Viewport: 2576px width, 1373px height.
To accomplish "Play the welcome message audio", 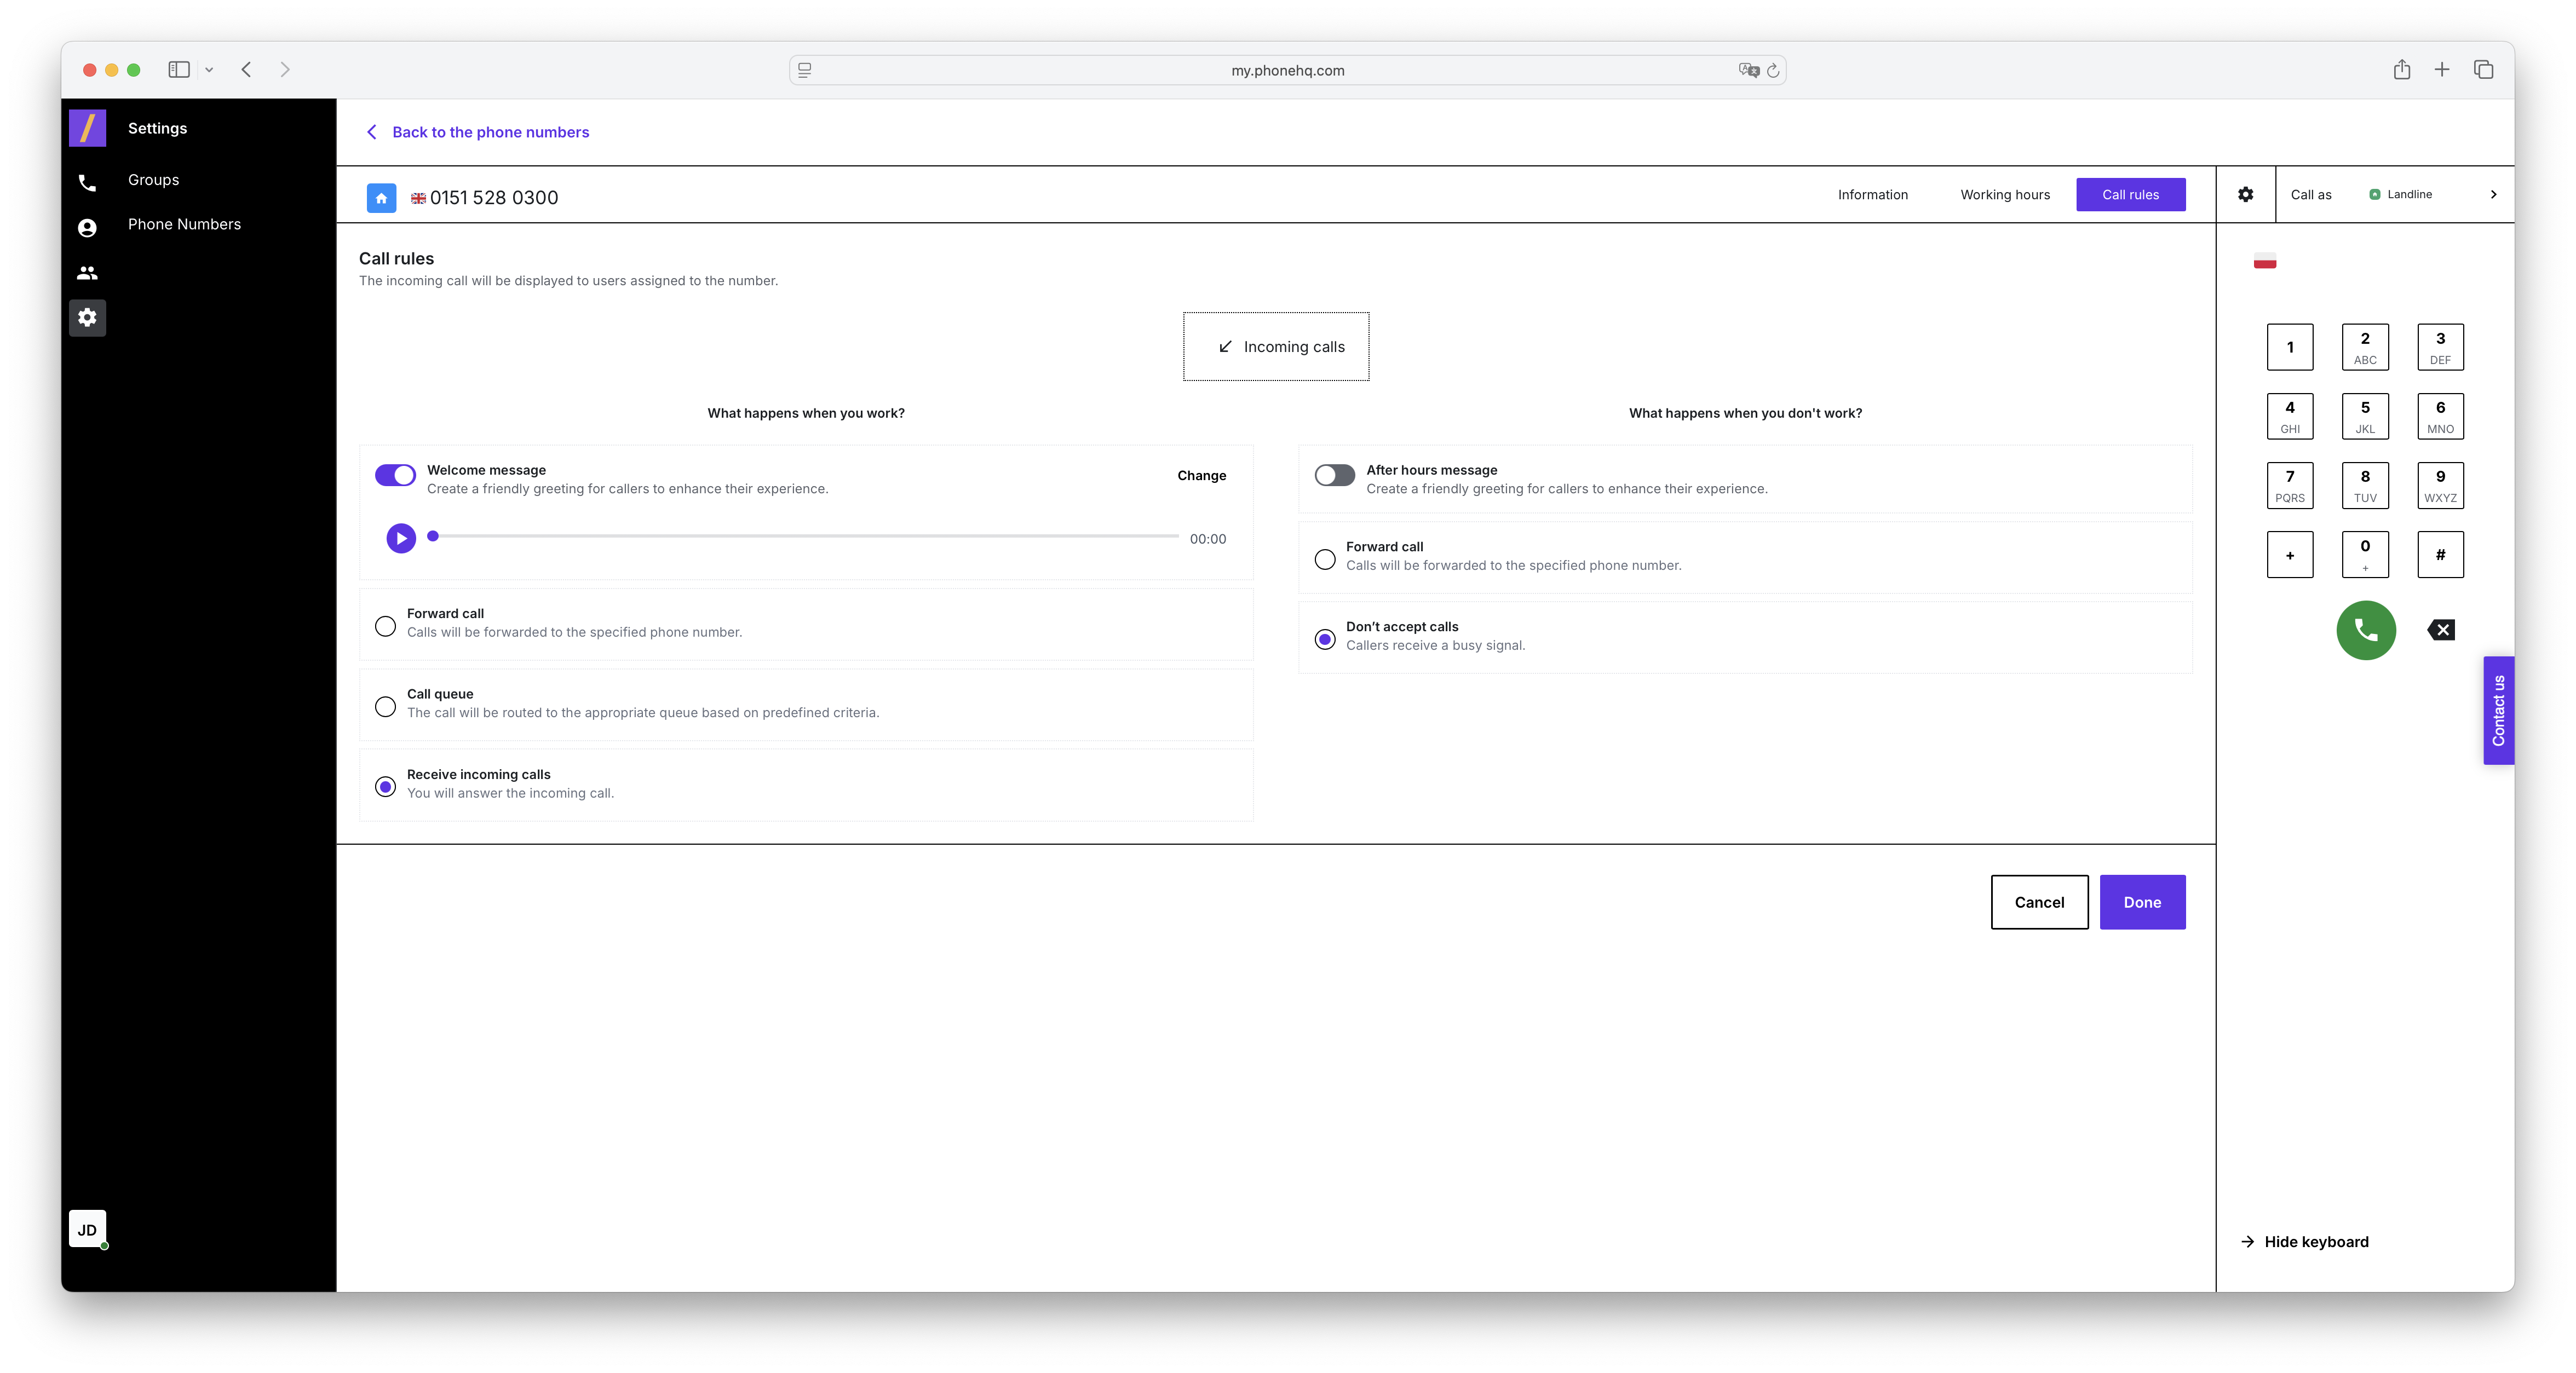I will coord(401,538).
